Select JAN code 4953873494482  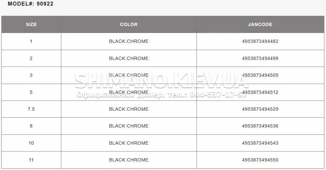(x=260, y=41)
